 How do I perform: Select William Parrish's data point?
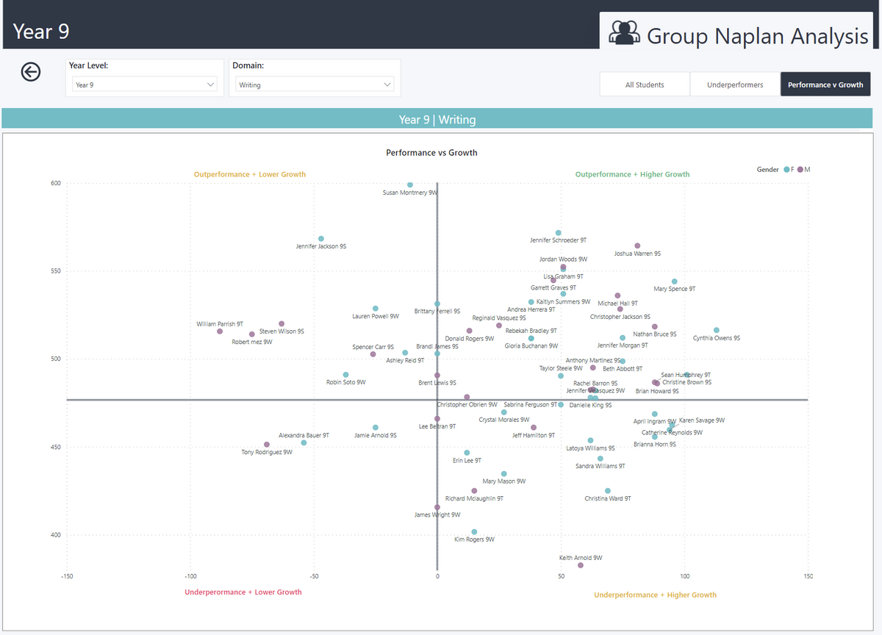coord(220,331)
